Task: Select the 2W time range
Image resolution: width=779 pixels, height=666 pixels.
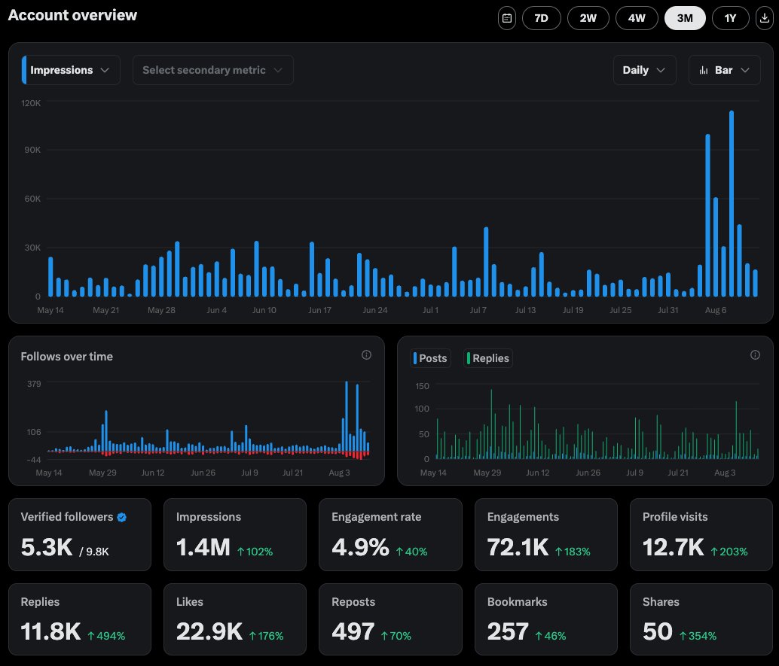Action: 588,18
